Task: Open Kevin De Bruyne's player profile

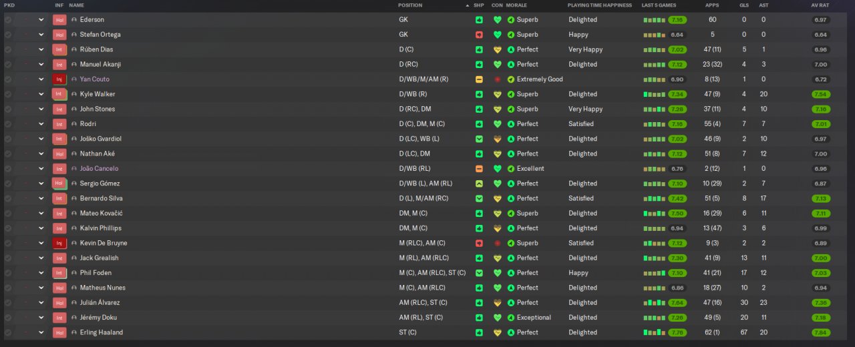Action: [x=104, y=244]
